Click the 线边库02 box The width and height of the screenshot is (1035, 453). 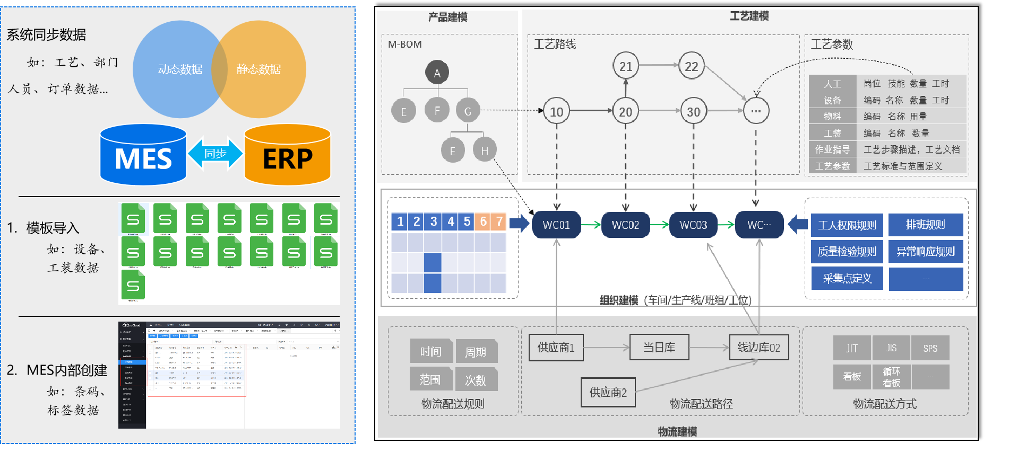[x=758, y=348]
